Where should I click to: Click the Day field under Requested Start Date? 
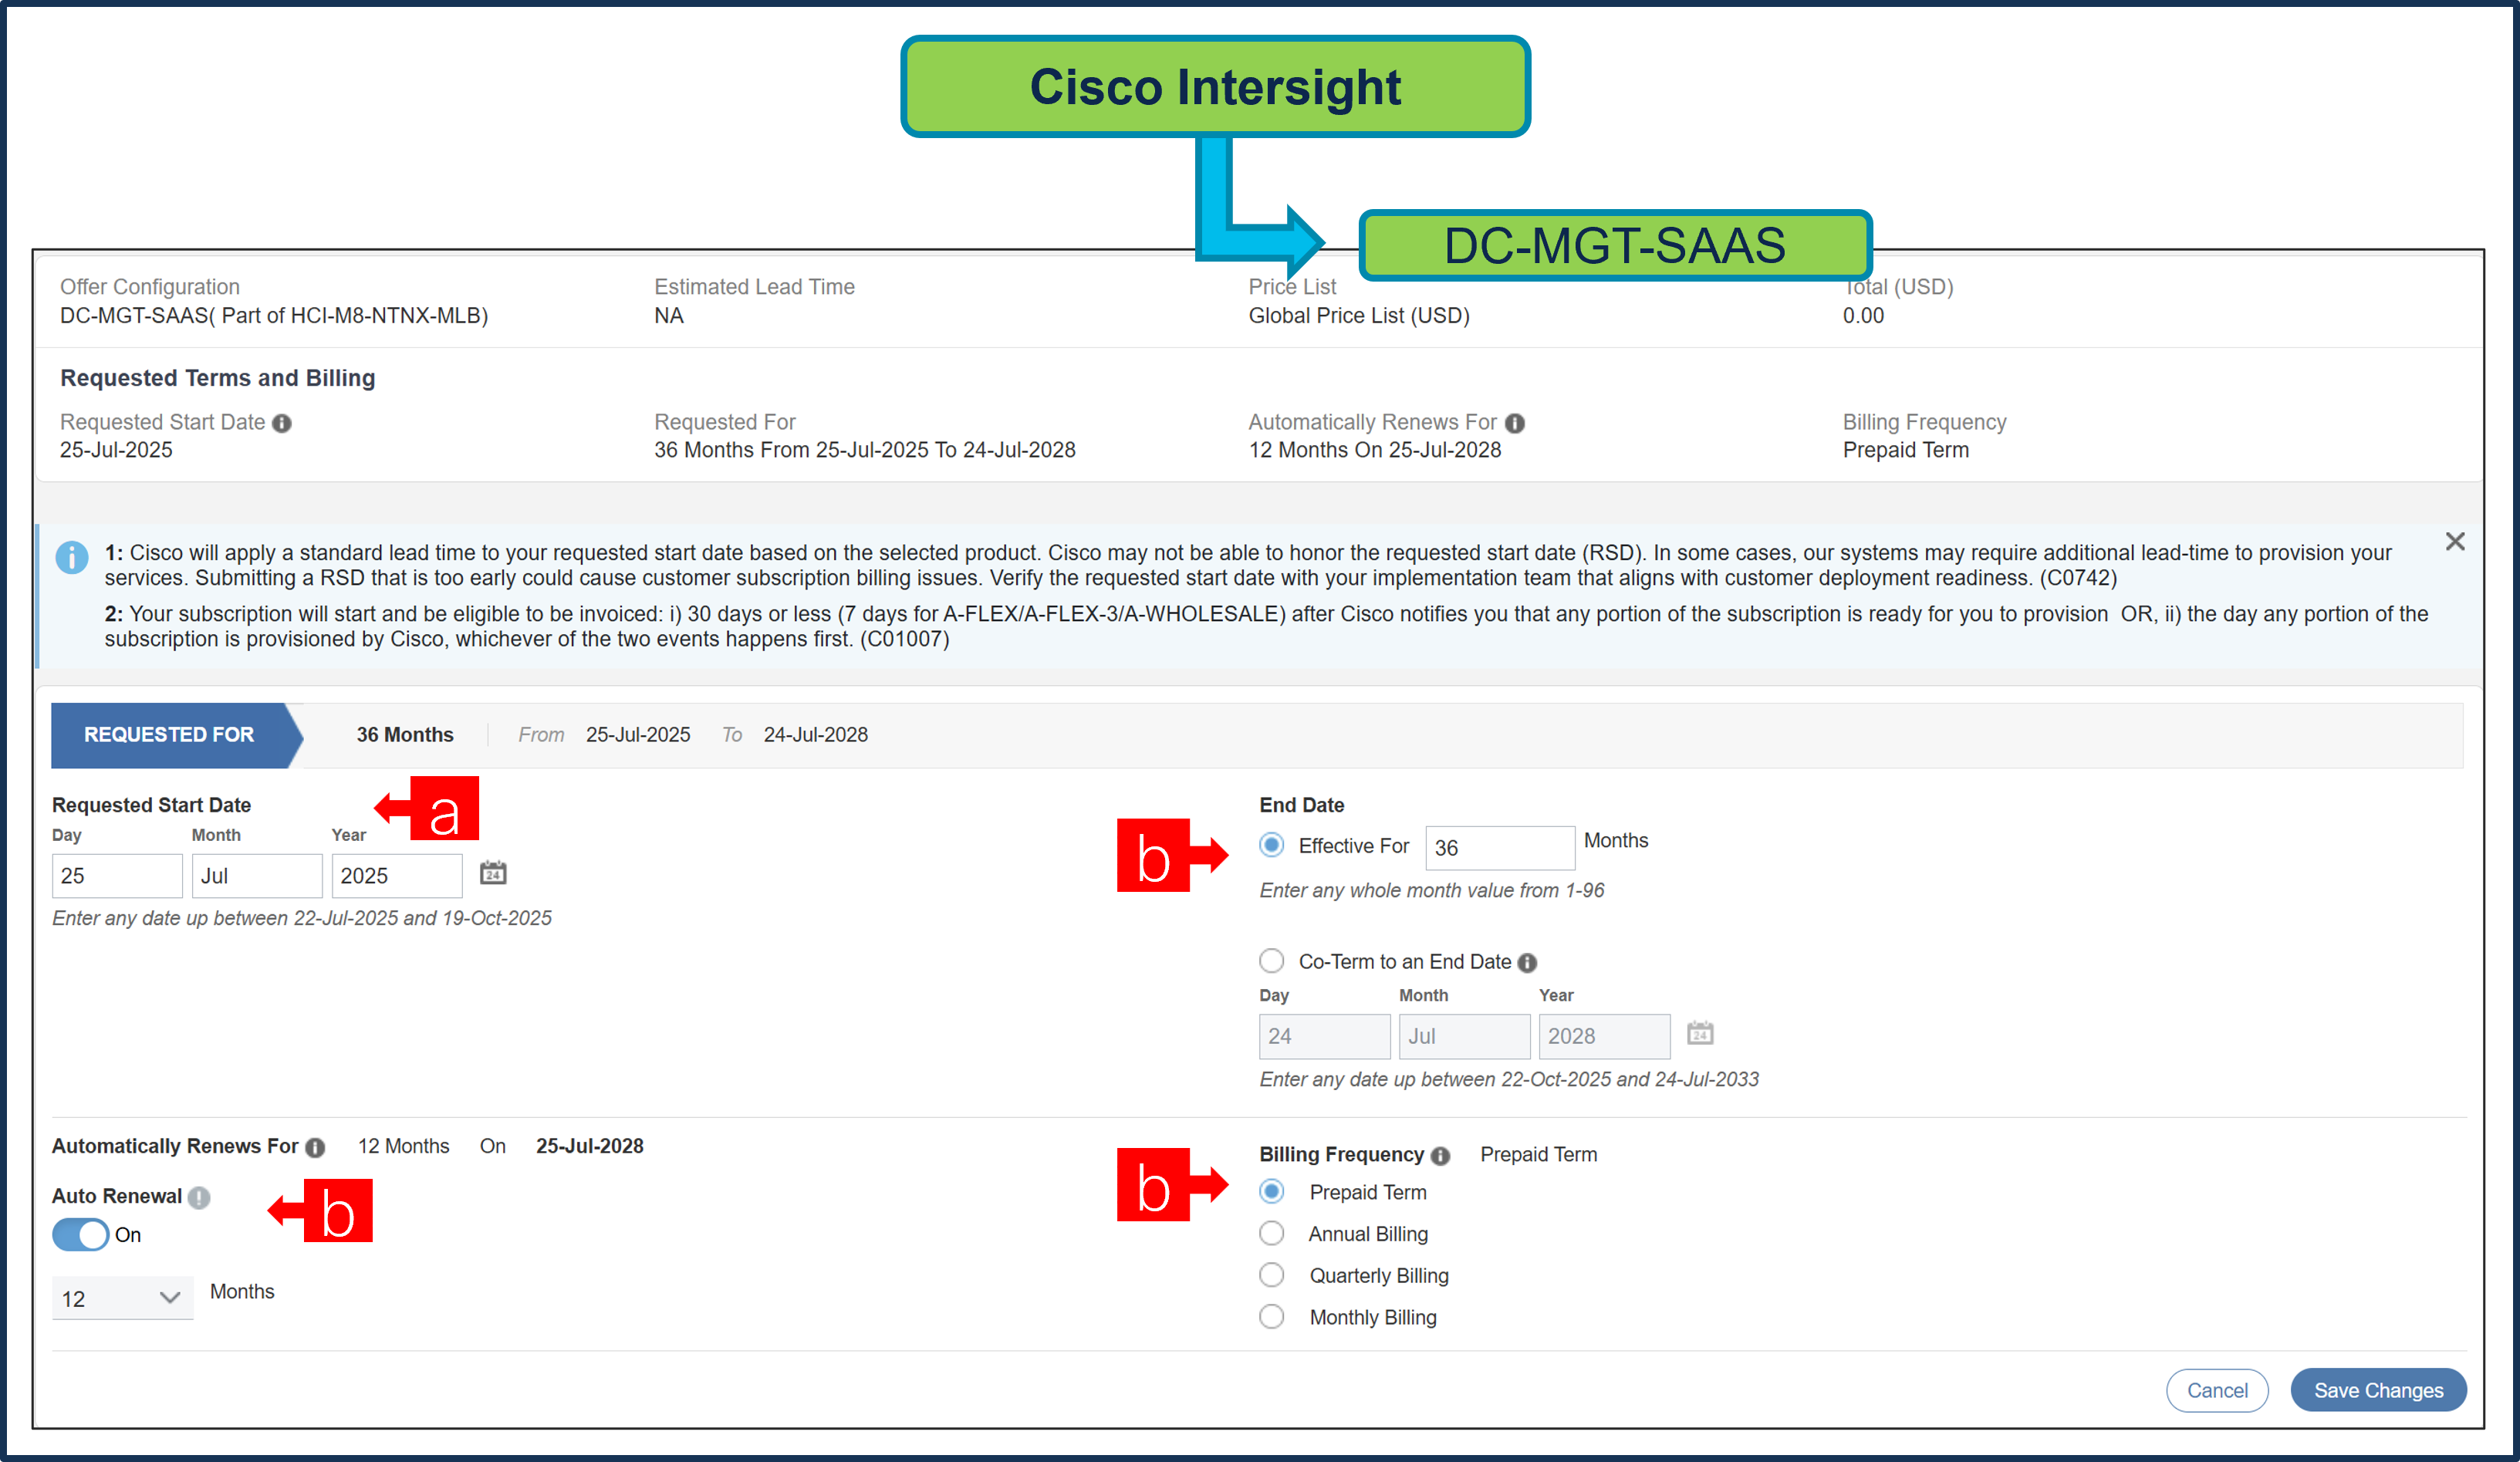point(116,875)
